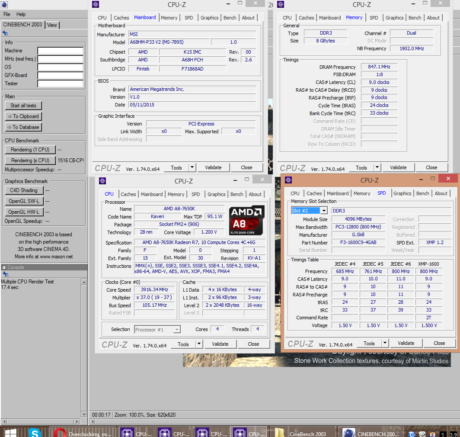Screen dimensions: 460x437
Task: Click the '847.1 MHz' DRAM frequency value
Action: click(379, 67)
